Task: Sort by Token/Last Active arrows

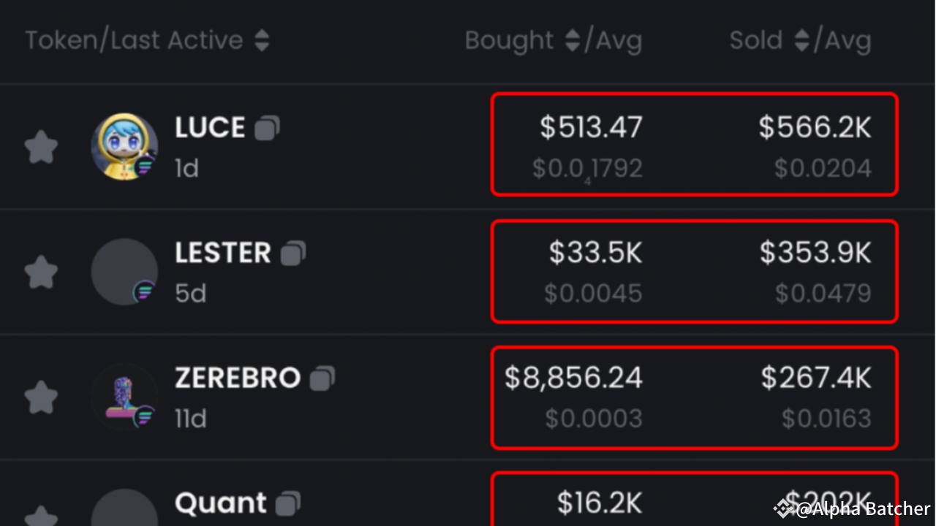Action: (x=262, y=41)
